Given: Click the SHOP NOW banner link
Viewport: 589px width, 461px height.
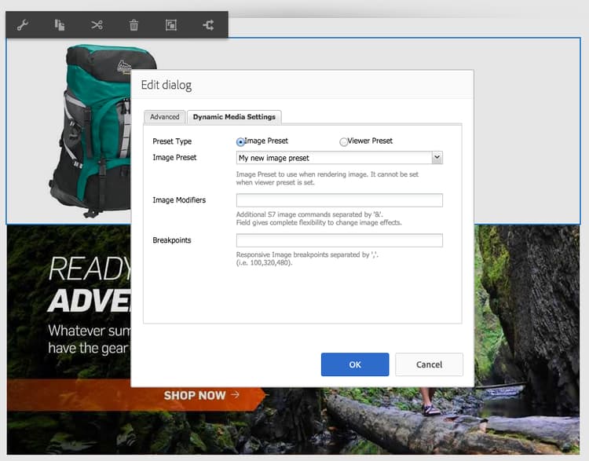Looking at the screenshot, I should [201, 395].
